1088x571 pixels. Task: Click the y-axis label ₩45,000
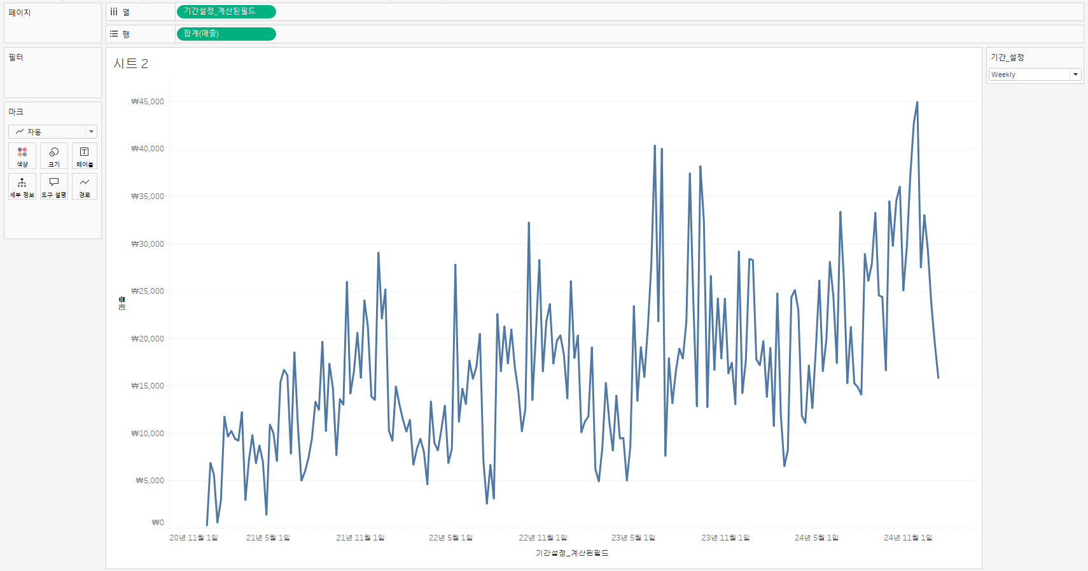click(148, 102)
